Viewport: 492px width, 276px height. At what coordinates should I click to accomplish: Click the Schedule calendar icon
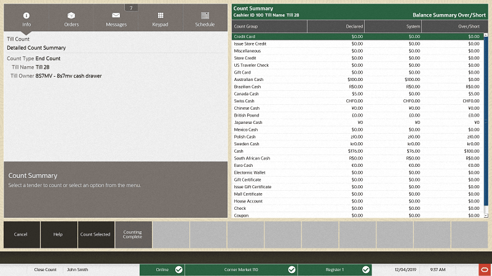click(x=205, y=15)
